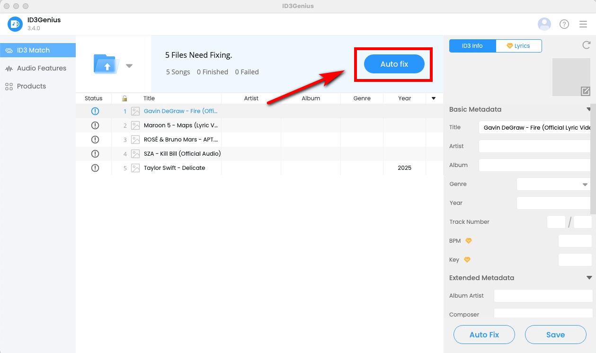The width and height of the screenshot is (596, 353).
Task: Click the Save button
Action: click(555, 335)
